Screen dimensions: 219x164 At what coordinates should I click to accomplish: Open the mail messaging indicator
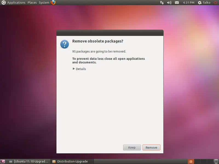(x=177, y=2)
